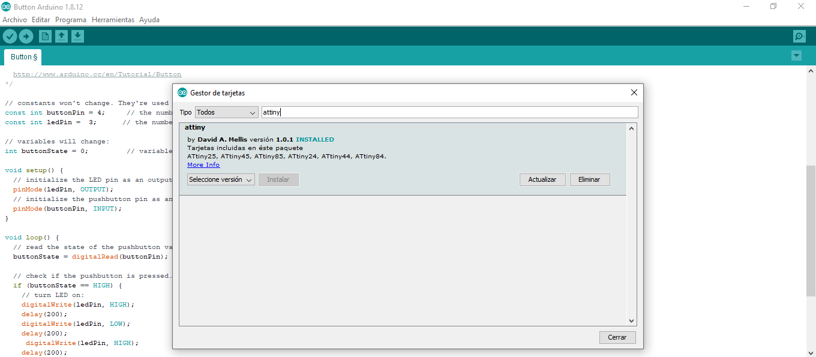
Task: Click the Arduino icon in the dialog title
Action: pyautogui.click(x=182, y=93)
